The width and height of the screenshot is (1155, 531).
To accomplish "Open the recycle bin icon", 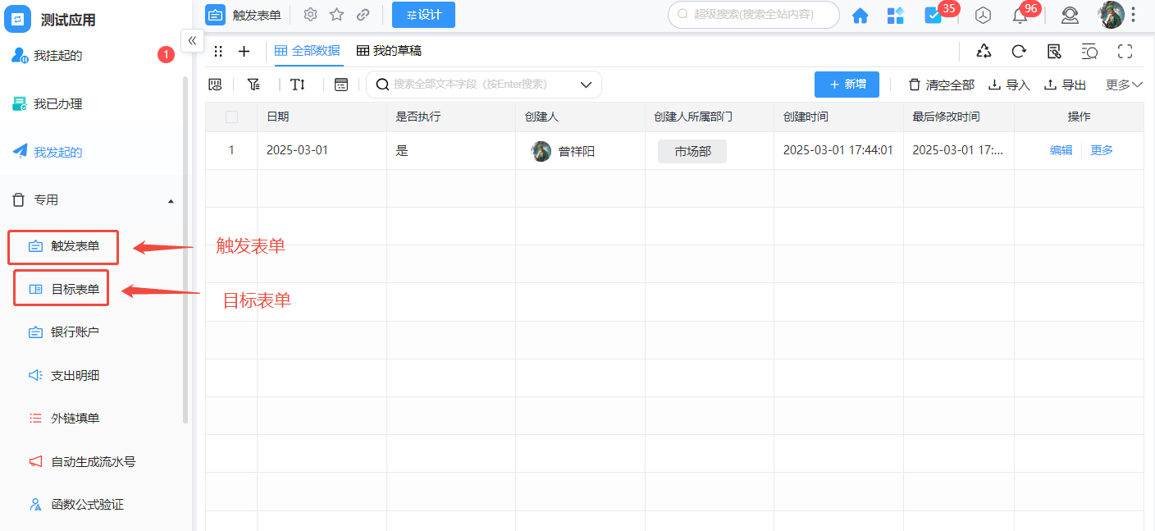I will pos(984,52).
